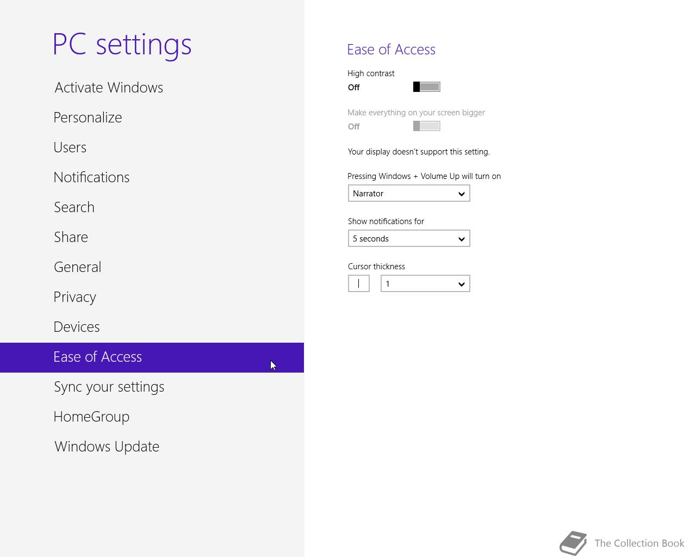Click the 'Show notifications for' label
The image size is (696, 557).
click(x=386, y=221)
